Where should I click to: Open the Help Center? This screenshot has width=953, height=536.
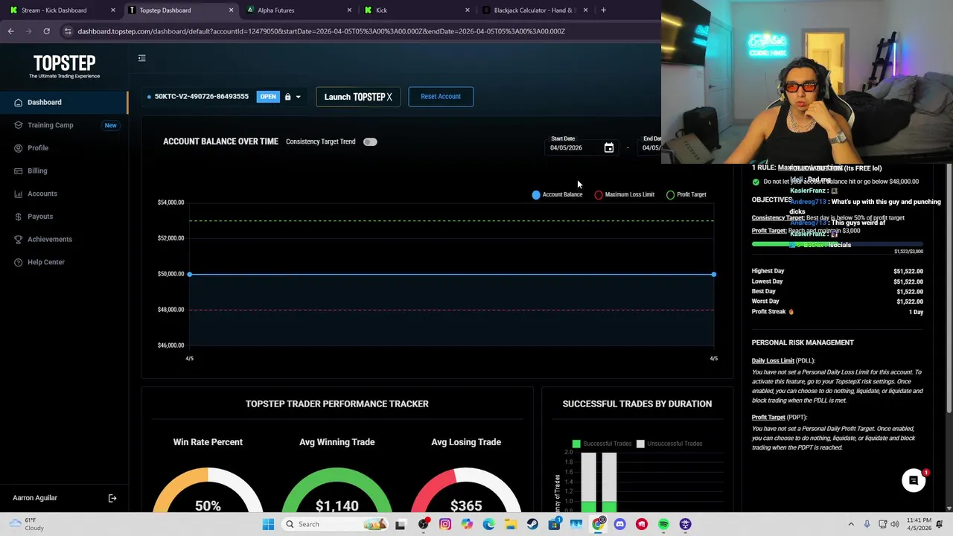[64, 262]
